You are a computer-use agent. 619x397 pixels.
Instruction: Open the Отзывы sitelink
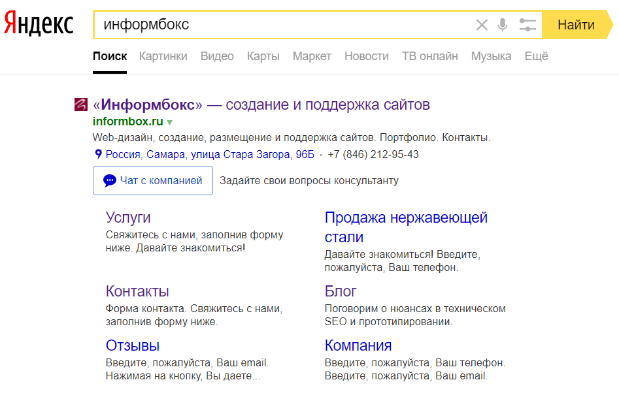tap(133, 345)
